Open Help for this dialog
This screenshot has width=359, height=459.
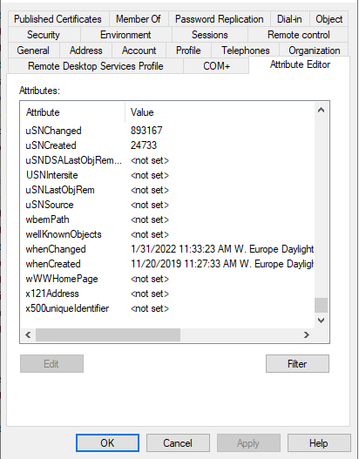click(x=319, y=443)
